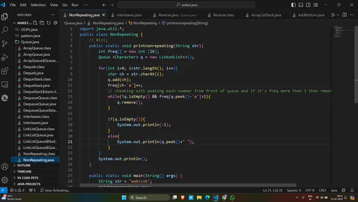Create a new file in Explorer
The height and width of the screenshot is (202, 358).
pos(35,23)
